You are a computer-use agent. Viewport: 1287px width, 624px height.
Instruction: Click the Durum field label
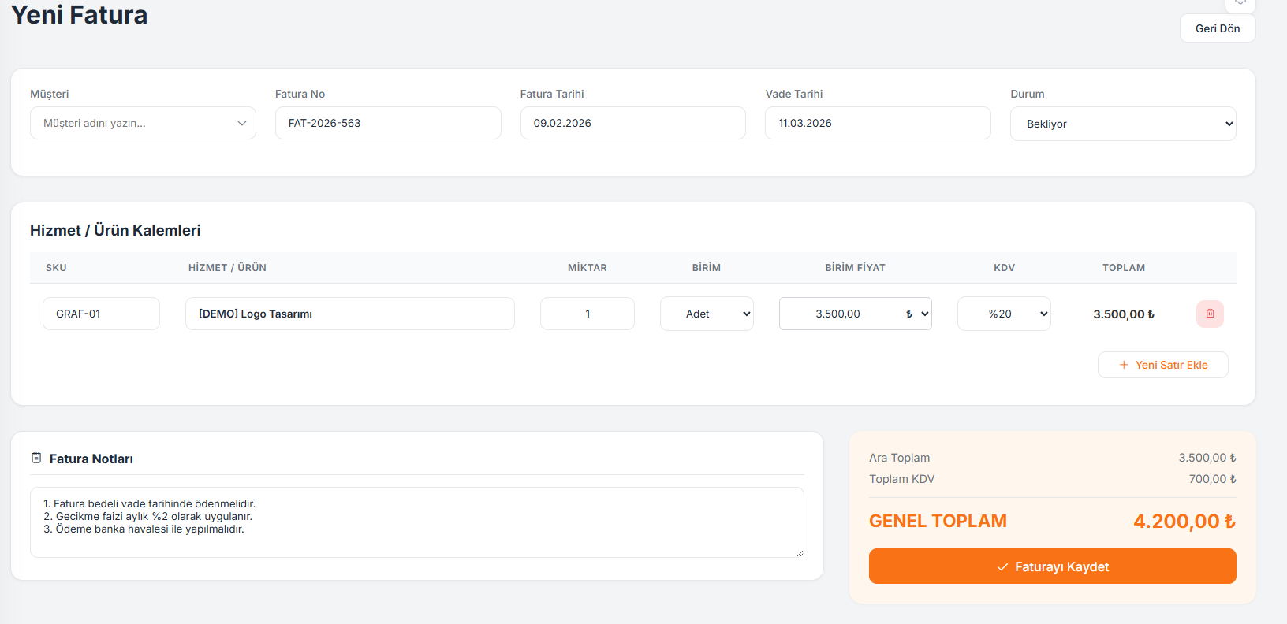tap(1027, 94)
